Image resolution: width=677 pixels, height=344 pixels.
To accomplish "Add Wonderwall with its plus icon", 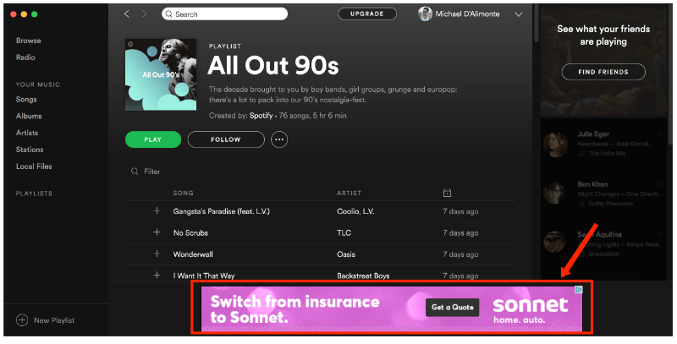I will pyautogui.click(x=157, y=254).
